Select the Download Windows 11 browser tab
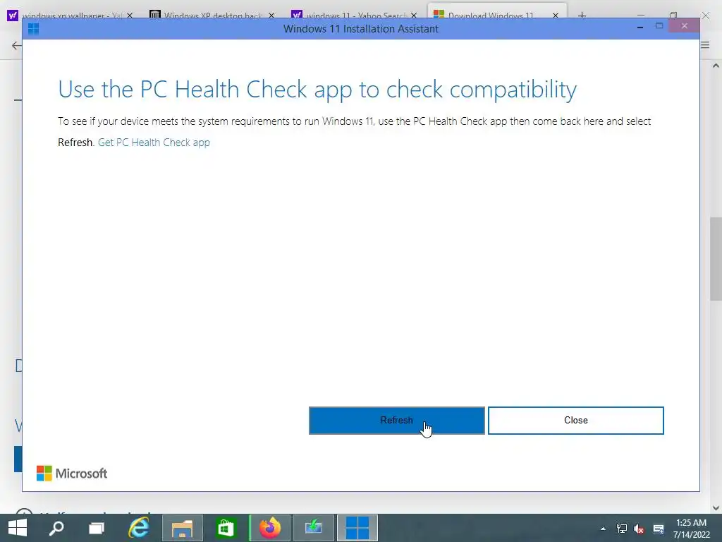The image size is (722, 542). click(491, 16)
